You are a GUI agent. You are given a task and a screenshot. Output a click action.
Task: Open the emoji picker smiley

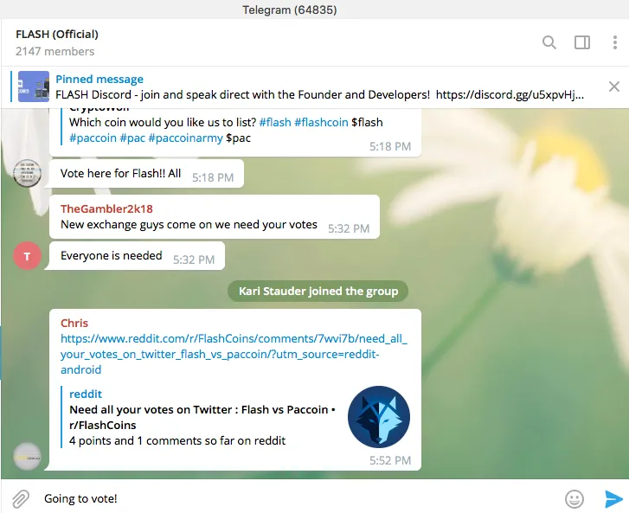tap(574, 499)
